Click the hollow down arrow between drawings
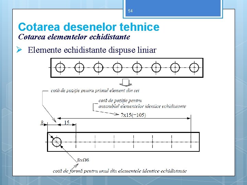This screenshot has height=185, width=247. coord(126,83)
